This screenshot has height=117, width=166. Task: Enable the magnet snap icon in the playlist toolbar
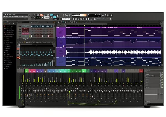pos(59,22)
